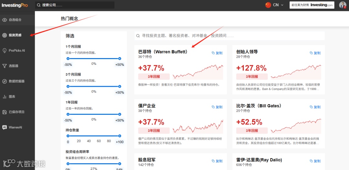The height and width of the screenshot is (170, 349).
Task: Click the save disk icon for 已保存项目
Action: [5, 112]
